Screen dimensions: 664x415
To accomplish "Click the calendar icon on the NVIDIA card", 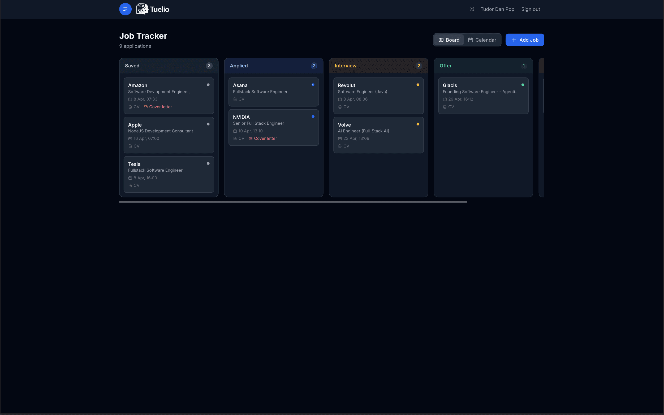I will [x=235, y=131].
